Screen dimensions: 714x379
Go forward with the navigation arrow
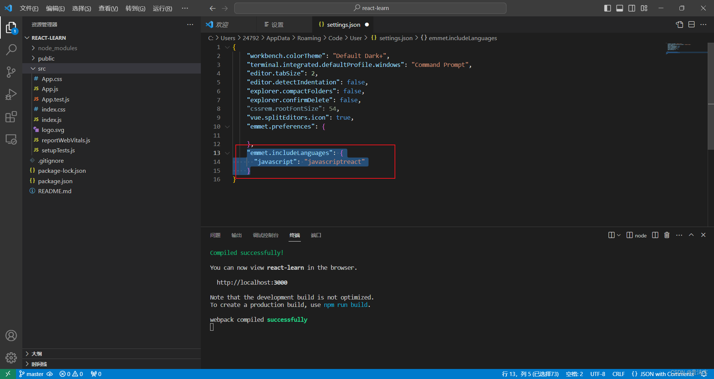pos(225,8)
